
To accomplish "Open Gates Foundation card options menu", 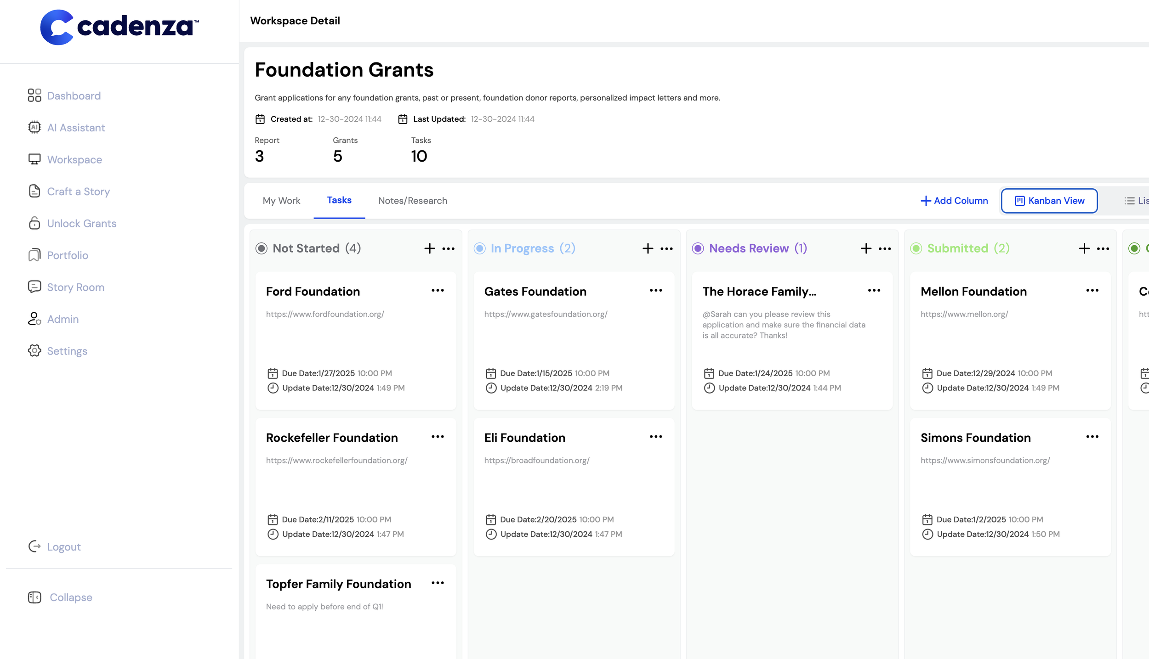I will tap(656, 290).
